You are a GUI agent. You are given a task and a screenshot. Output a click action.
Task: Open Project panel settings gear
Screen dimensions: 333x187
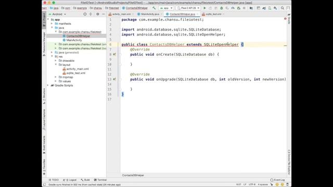(98, 14)
